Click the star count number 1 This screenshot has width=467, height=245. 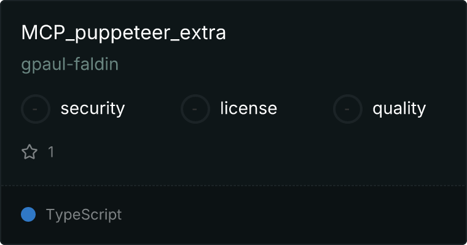51,152
